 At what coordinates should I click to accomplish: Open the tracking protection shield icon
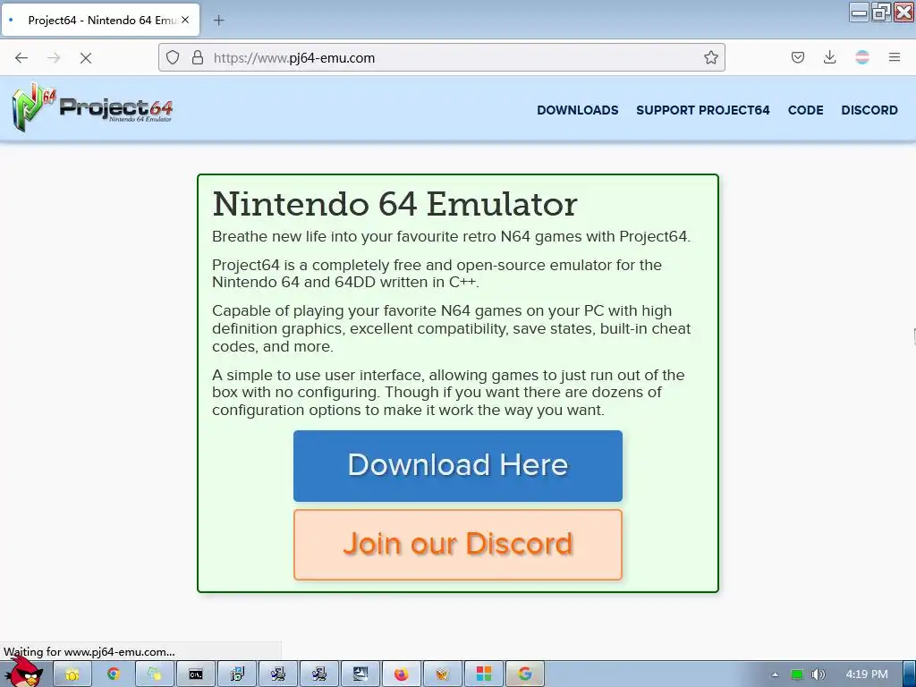(x=173, y=58)
